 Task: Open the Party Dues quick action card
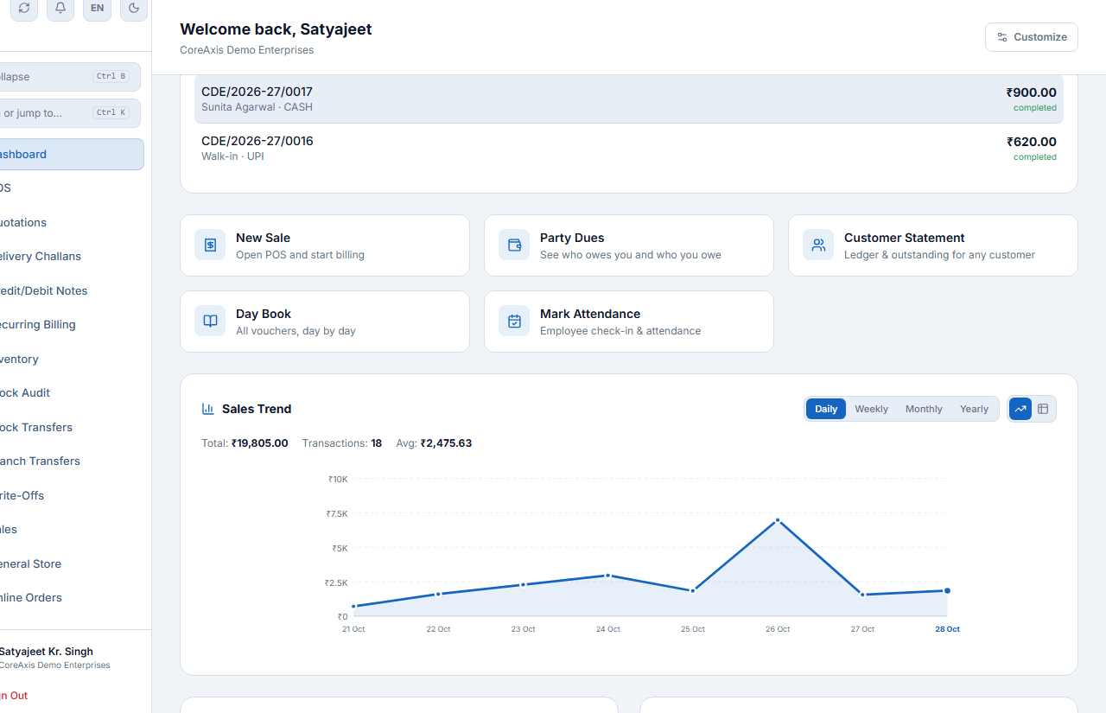[629, 245]
